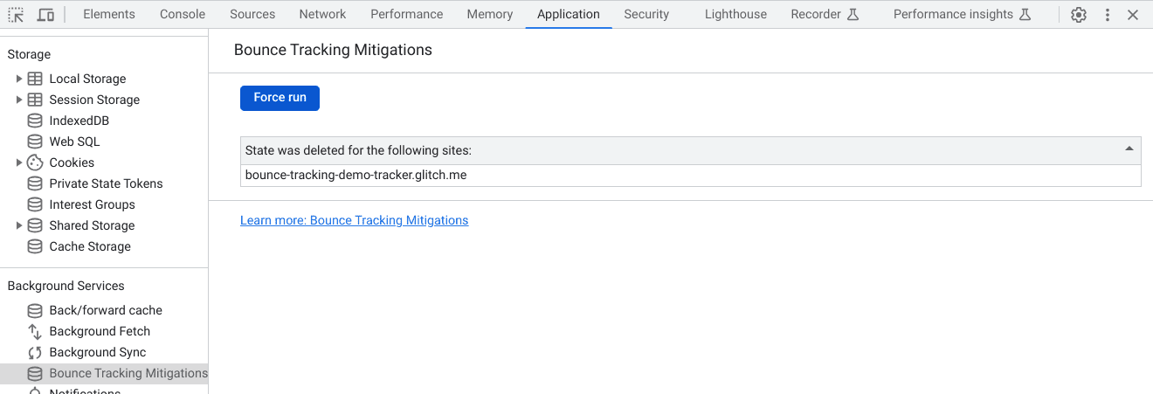1153x394 pixels.
Task: Click the IndexedDB database icon
Action: [35, 121]
